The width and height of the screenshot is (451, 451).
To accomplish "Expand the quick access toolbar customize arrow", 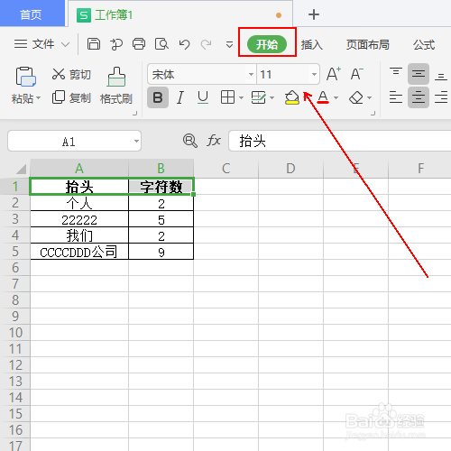I will (229, 44).
